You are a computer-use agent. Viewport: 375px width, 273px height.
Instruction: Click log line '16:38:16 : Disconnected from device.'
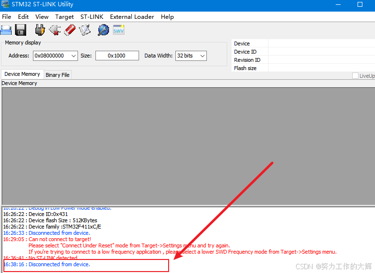[x=47, y=264]
